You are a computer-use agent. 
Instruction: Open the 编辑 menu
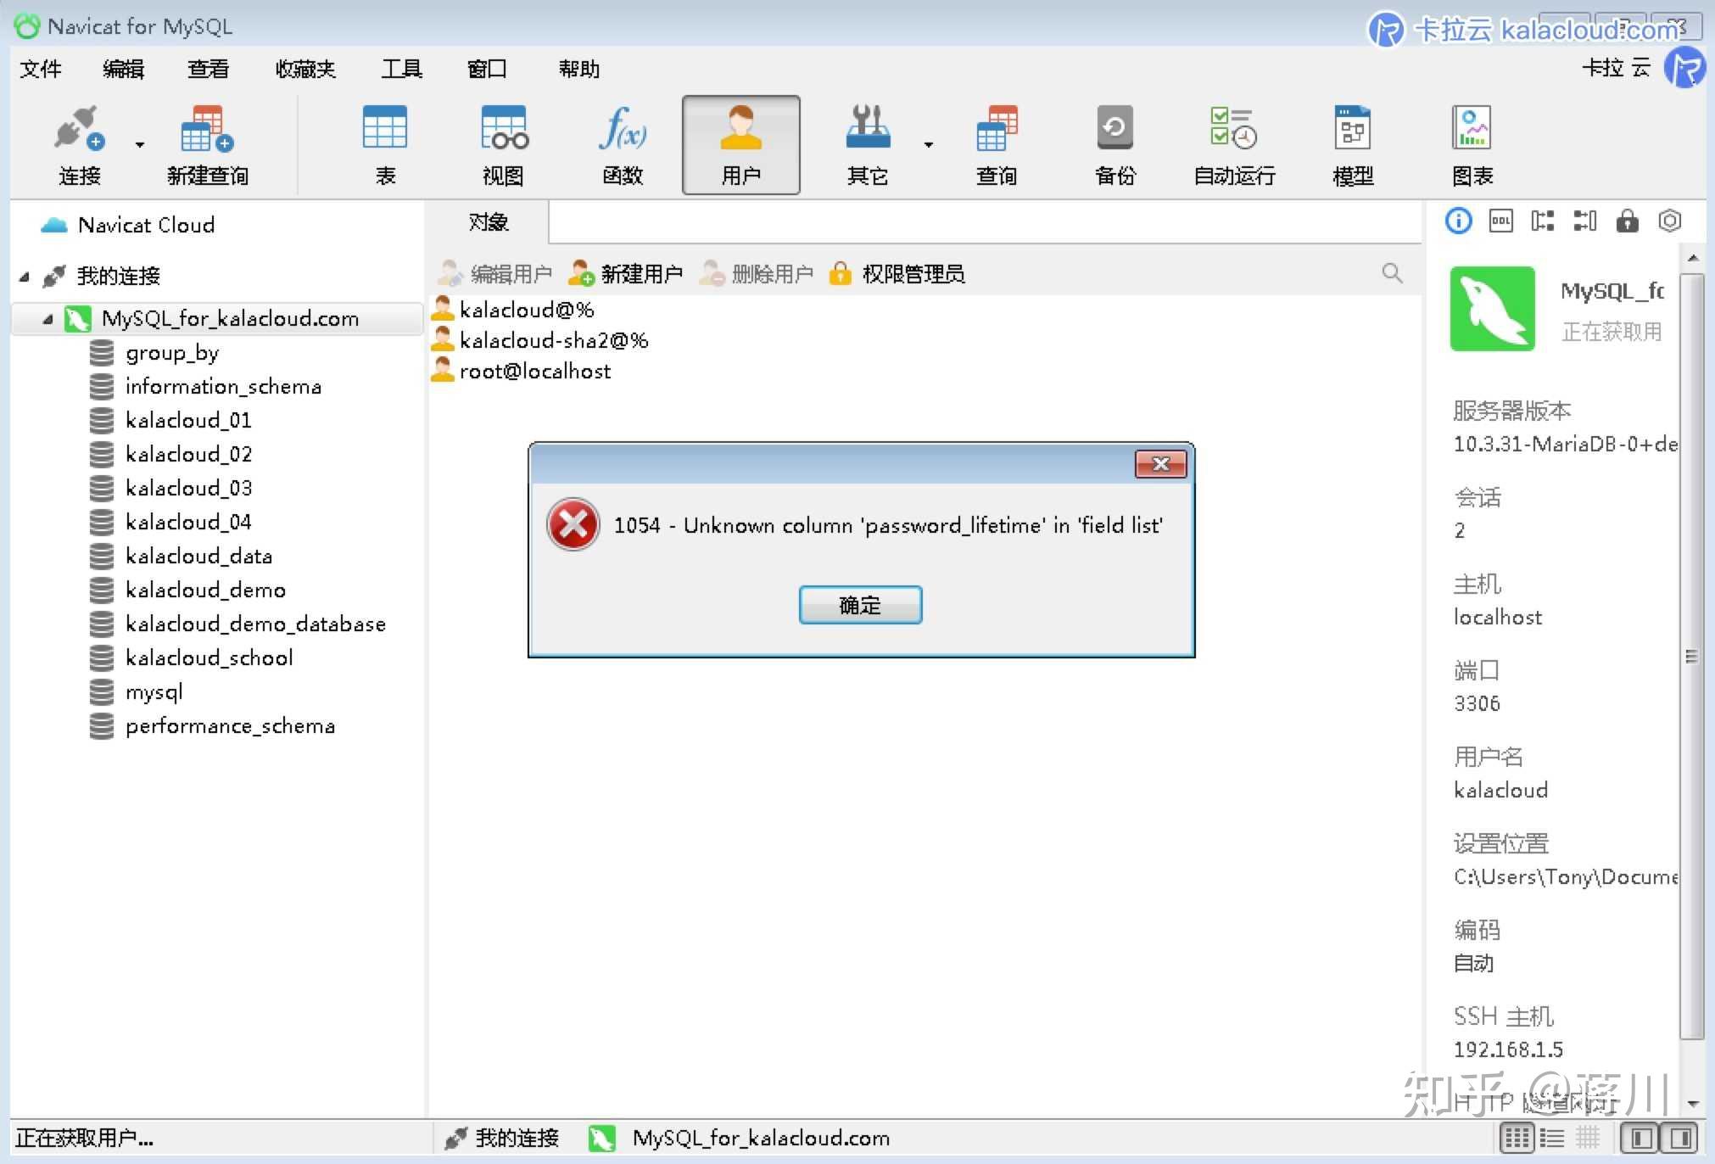point(124,69)
